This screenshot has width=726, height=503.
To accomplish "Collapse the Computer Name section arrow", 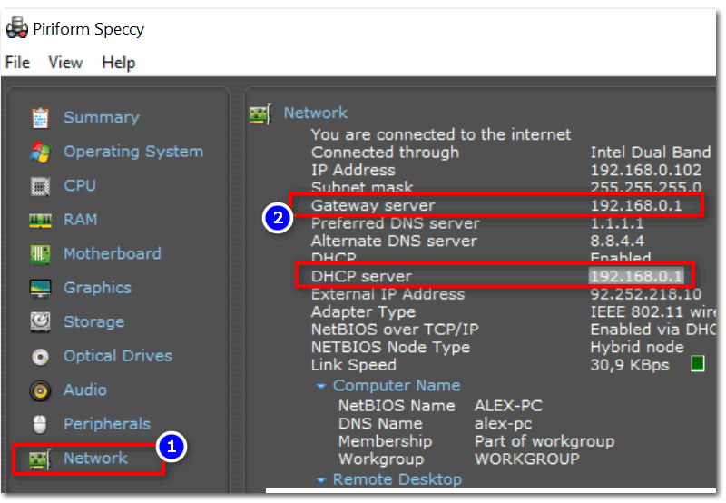I will click(x=321, y=386).
